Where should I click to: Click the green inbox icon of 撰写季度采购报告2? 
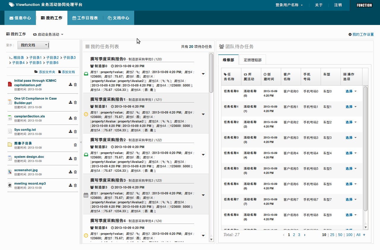[x=86, y=155]
